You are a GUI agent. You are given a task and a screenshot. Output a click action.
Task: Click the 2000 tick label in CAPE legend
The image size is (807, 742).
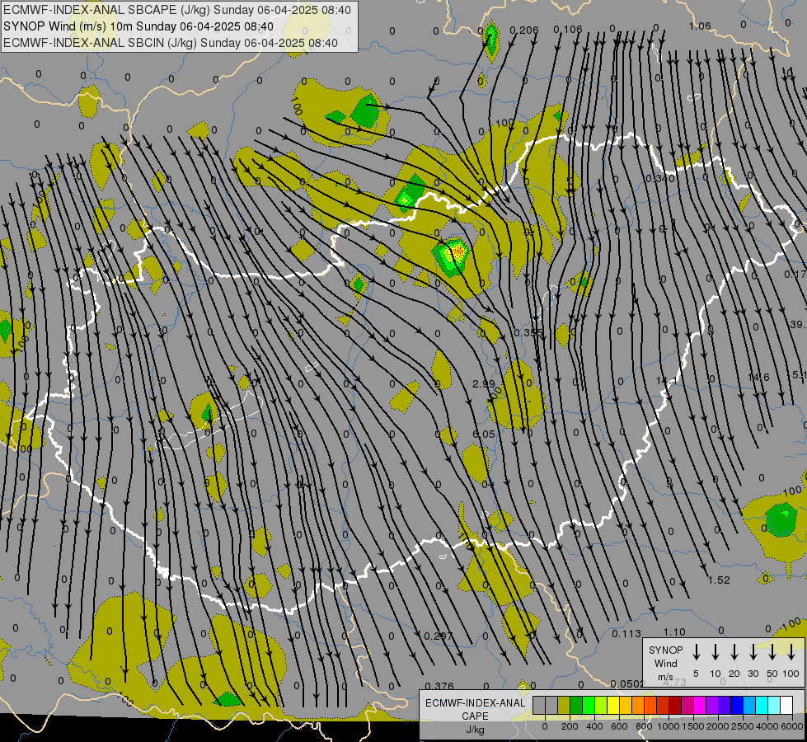point(718,726)
